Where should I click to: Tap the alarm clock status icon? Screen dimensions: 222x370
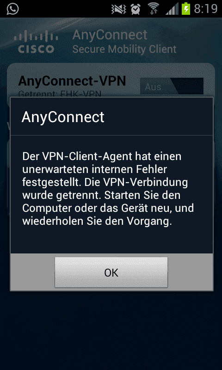point(136,9)
